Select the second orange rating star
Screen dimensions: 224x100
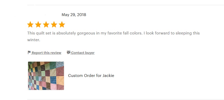point(38,25)
